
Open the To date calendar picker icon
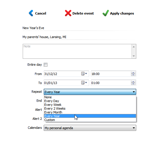pos(84,83)
